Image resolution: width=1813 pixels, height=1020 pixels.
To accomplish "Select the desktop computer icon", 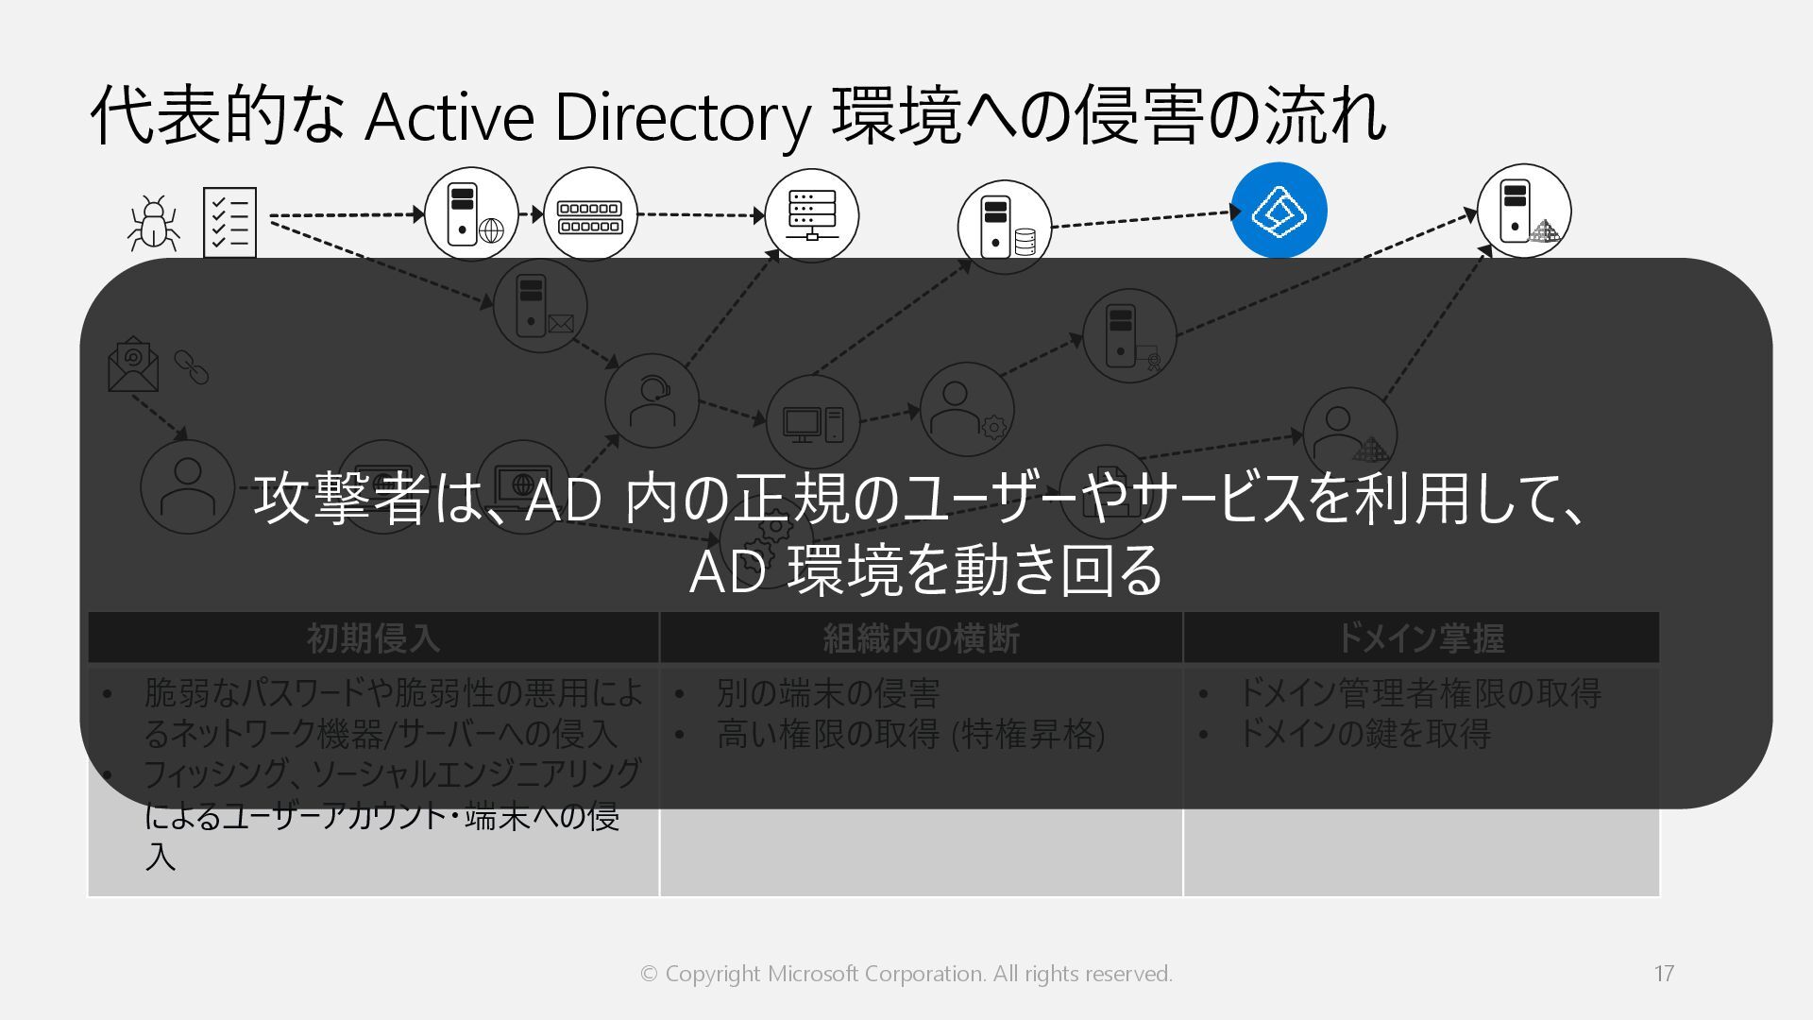I will click(x=812, y=423).
